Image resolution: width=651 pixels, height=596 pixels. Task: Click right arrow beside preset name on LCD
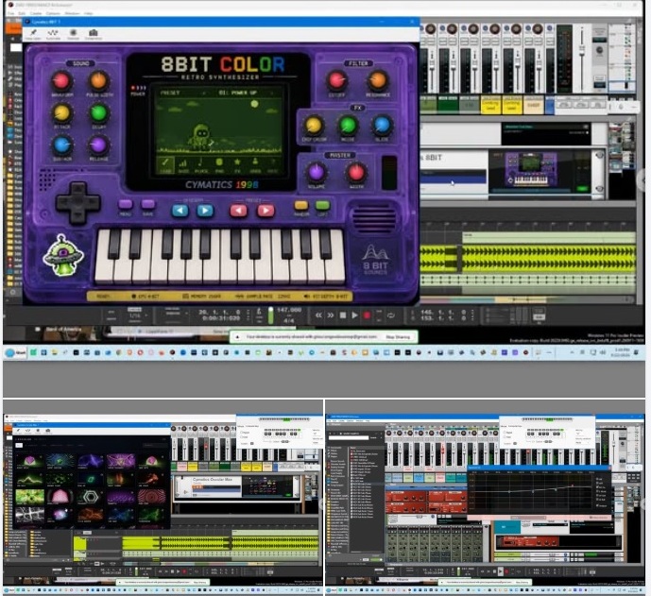[x=272, y=93]
